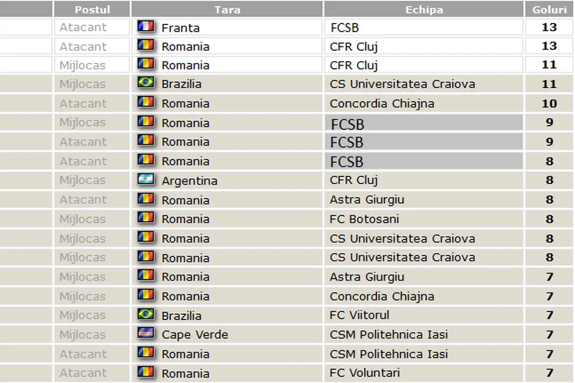Click the Franta country name
575x383 pixels.
pos(180,28)
